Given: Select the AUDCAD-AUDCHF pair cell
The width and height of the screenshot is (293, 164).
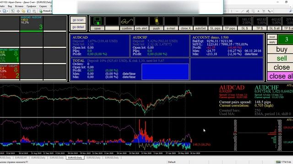Looking at the screenshot, I should coord(32,24).
